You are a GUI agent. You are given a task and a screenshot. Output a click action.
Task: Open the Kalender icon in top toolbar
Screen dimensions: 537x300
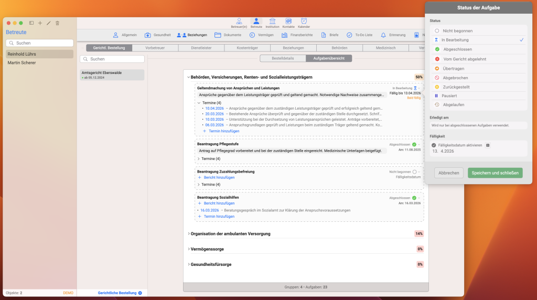coord(304,22)
